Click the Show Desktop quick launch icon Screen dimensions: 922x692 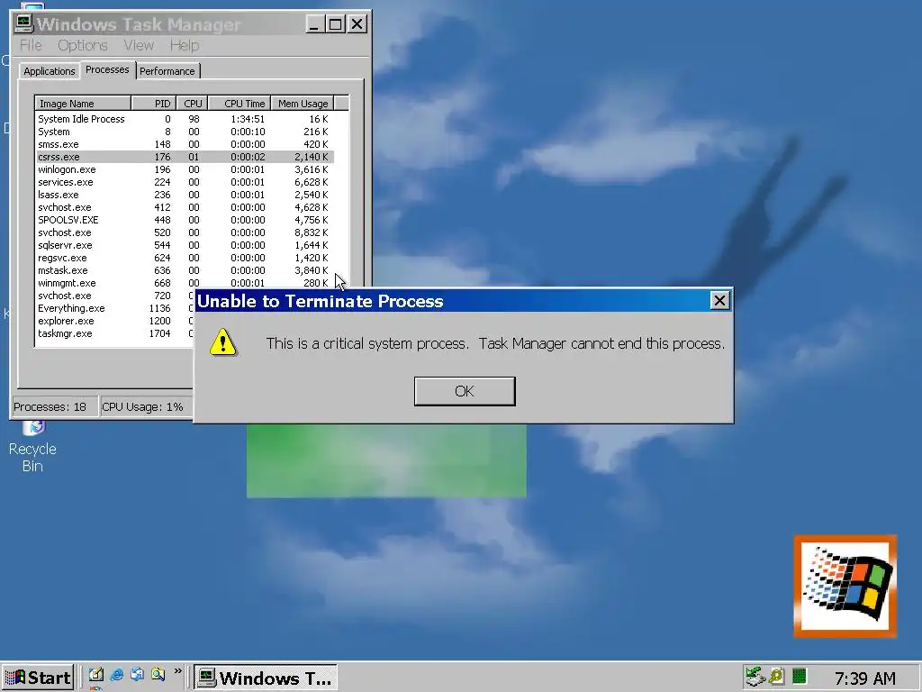pyautogui.click(x=95, y=674)
